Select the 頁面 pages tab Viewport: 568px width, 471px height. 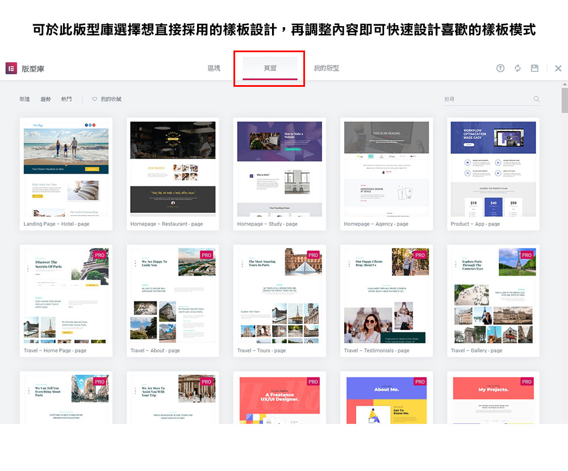pos(270,68)
